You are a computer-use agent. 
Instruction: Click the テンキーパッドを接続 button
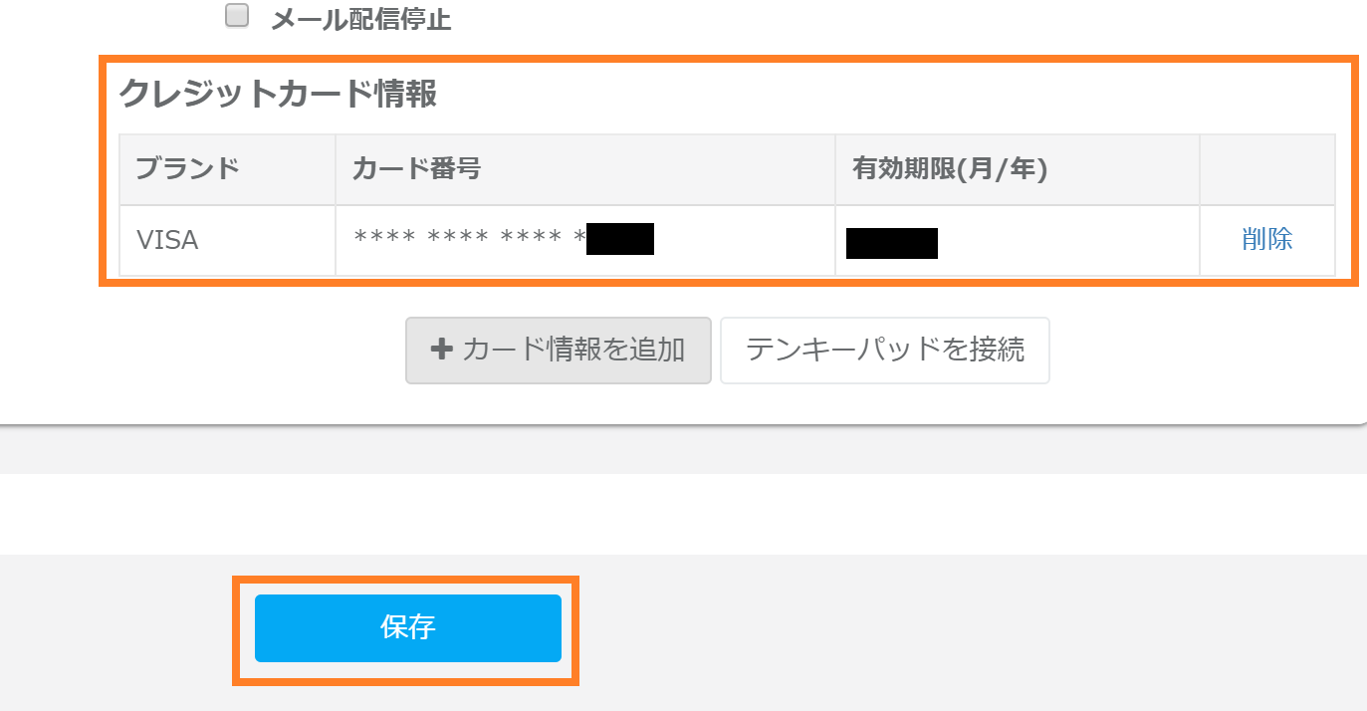click(x=884, y=350)
